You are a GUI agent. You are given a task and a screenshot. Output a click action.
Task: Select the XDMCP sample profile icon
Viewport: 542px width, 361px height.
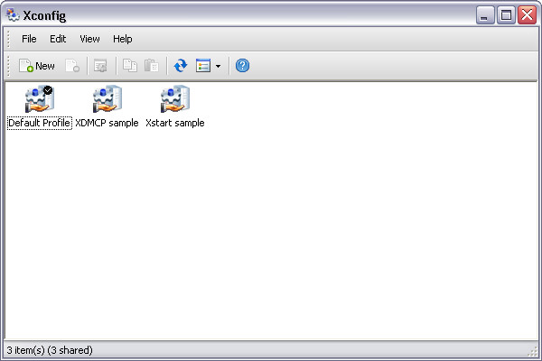[107, 100]
